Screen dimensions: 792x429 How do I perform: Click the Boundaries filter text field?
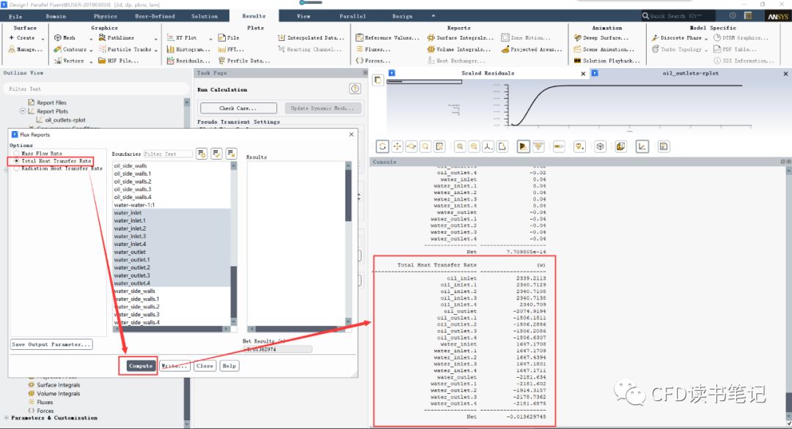[x=168, y=154]
